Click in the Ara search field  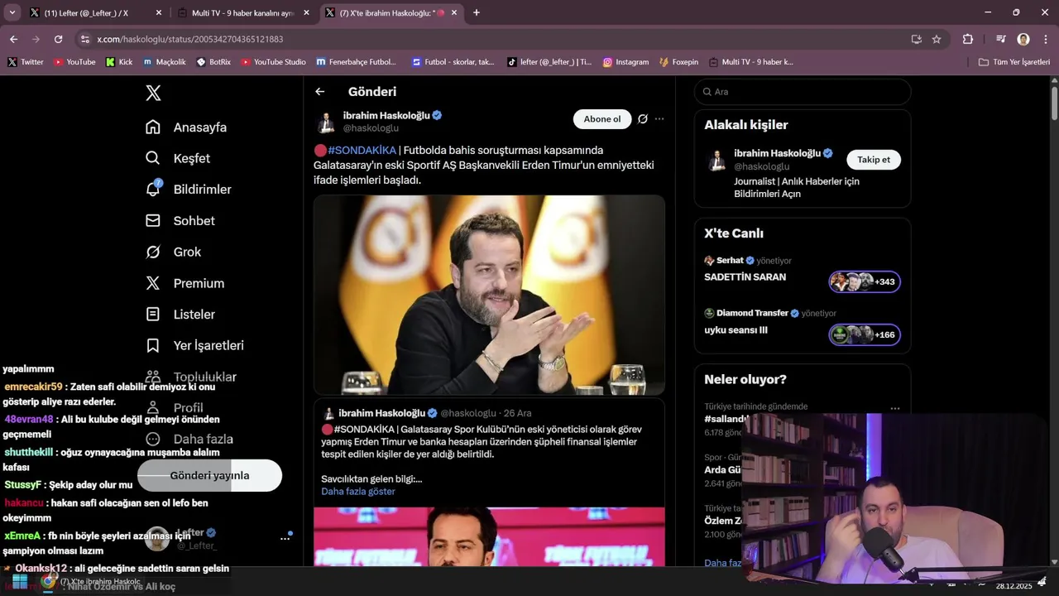803,92
